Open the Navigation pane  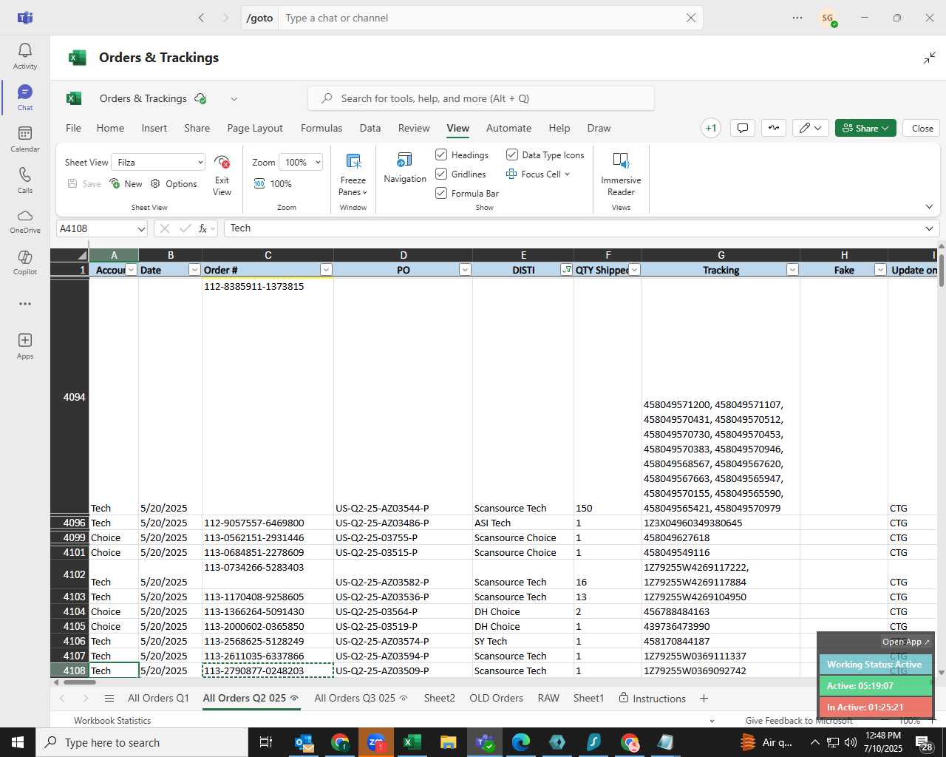click(405, 168)
